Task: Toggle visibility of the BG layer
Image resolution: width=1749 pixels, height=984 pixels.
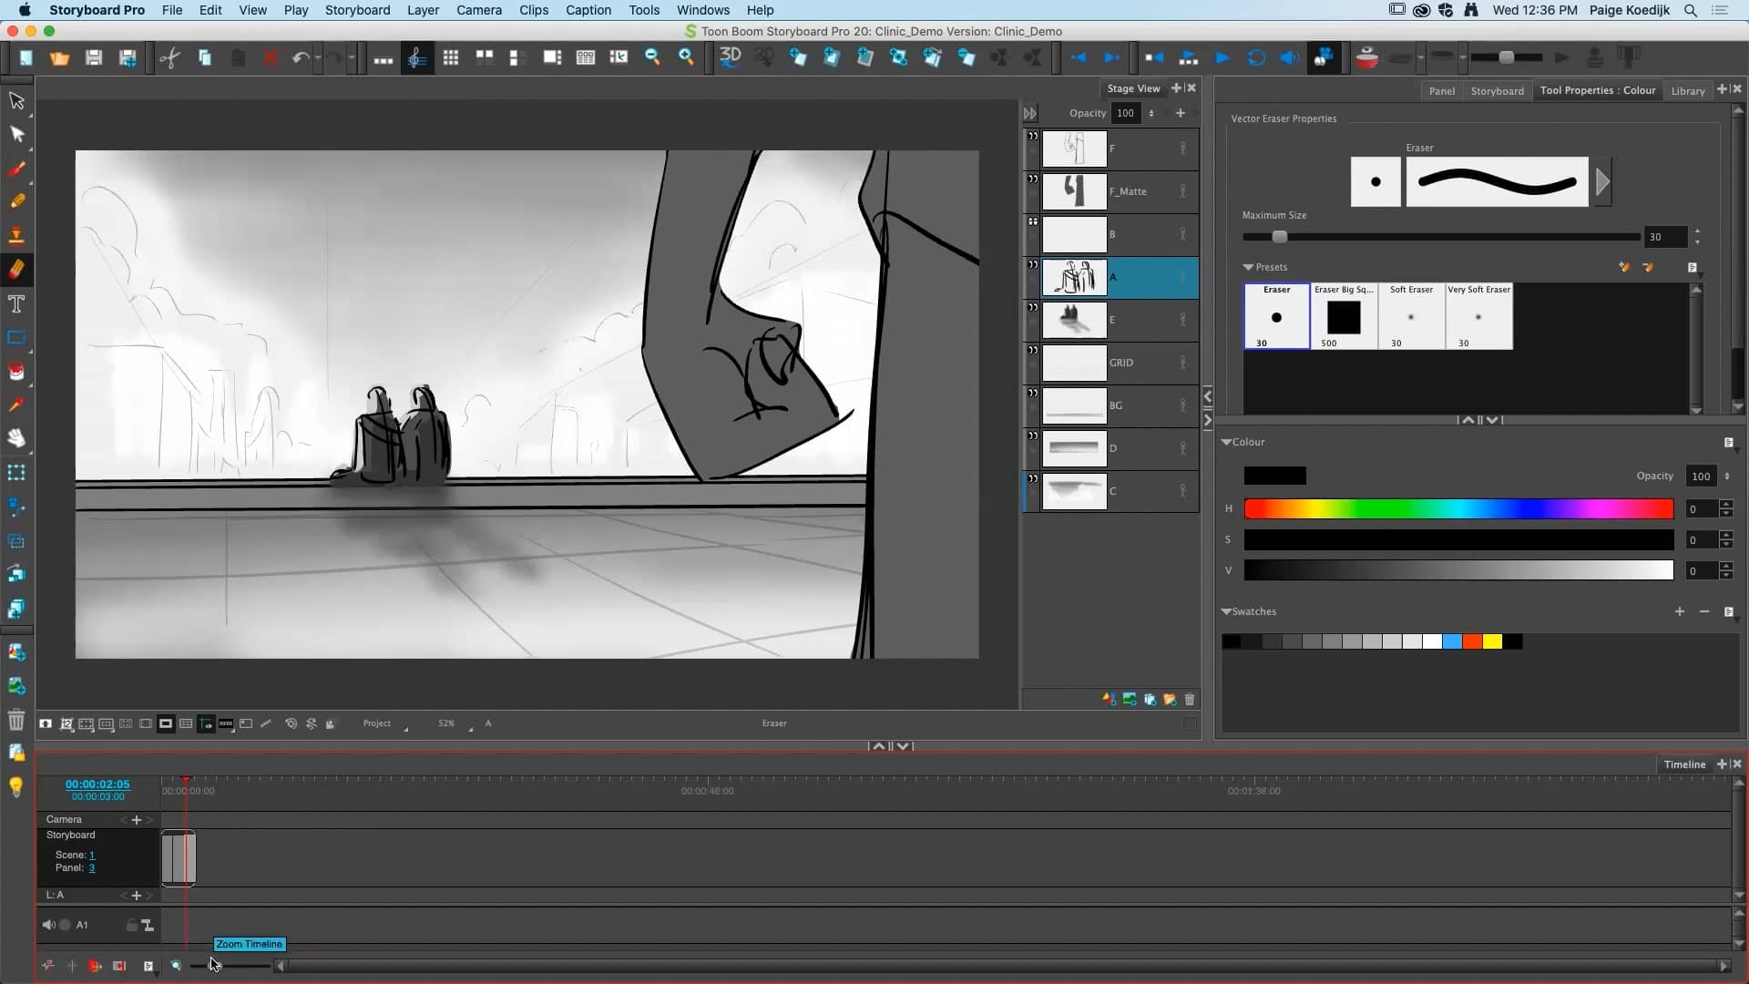Action: [x=1032, y=394]
